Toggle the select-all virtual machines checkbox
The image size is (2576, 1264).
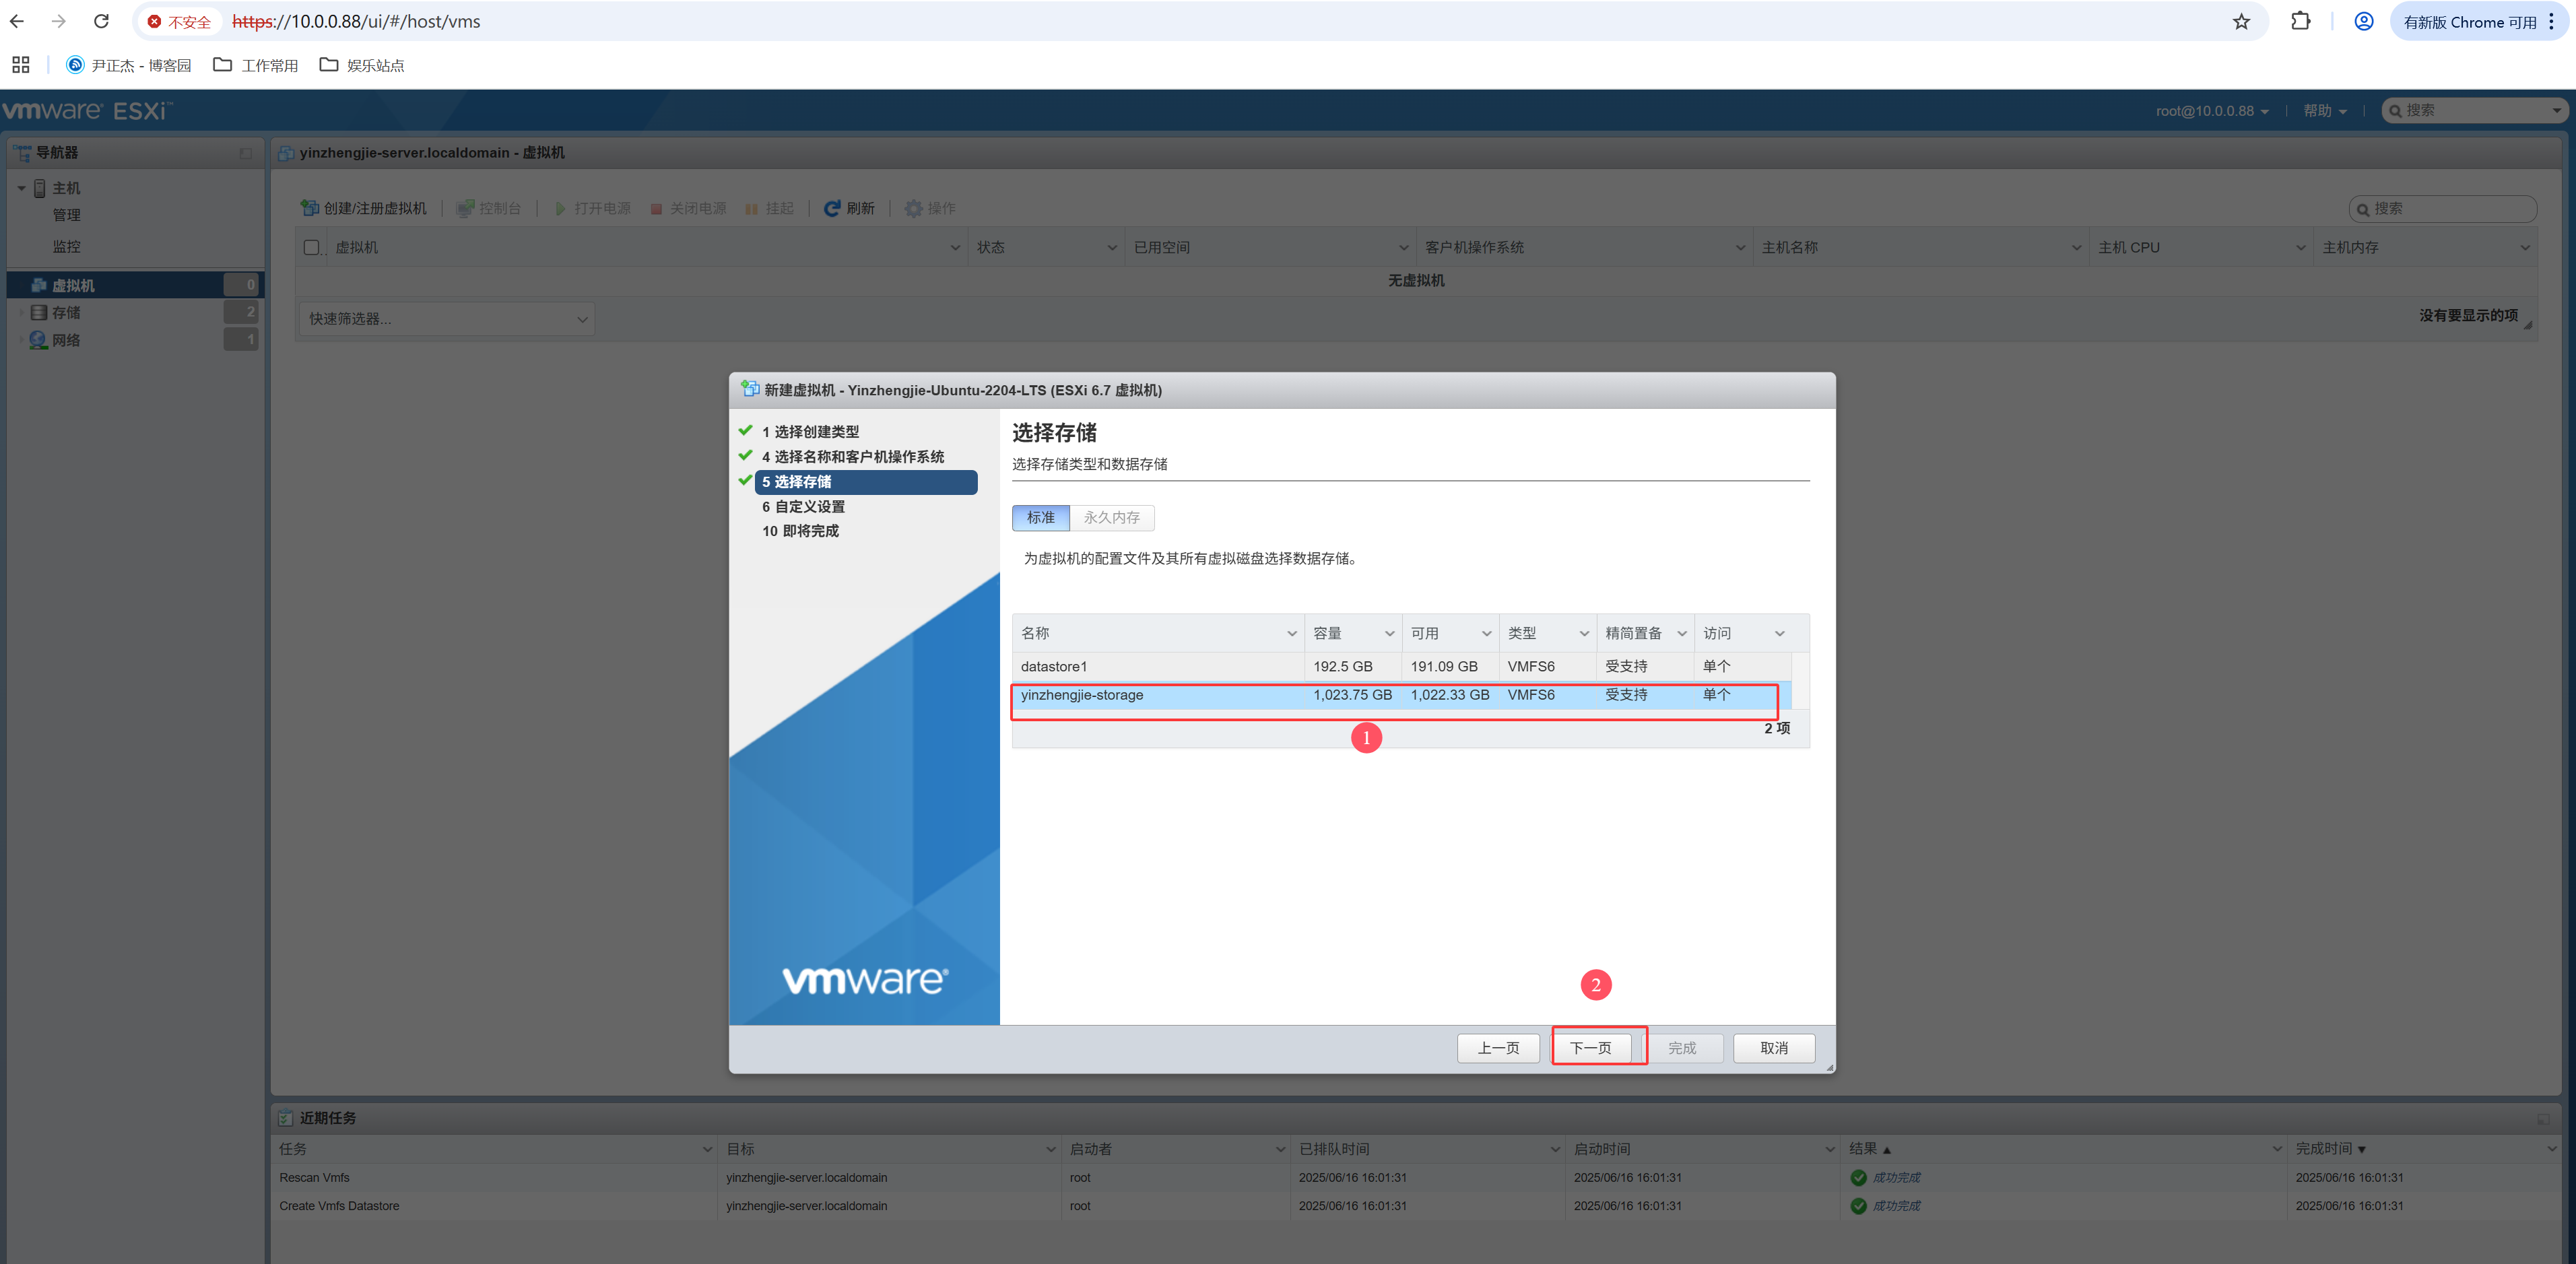coord(311,247)
